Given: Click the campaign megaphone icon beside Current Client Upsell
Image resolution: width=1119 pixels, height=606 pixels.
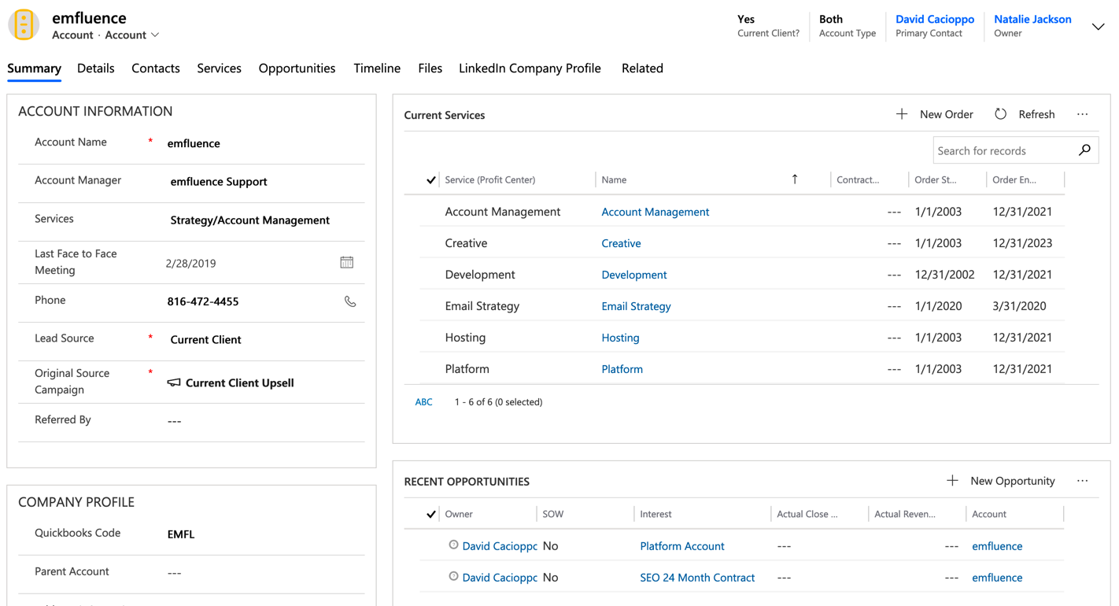Looking at the screenshot, I should click(x=173, y=382).
